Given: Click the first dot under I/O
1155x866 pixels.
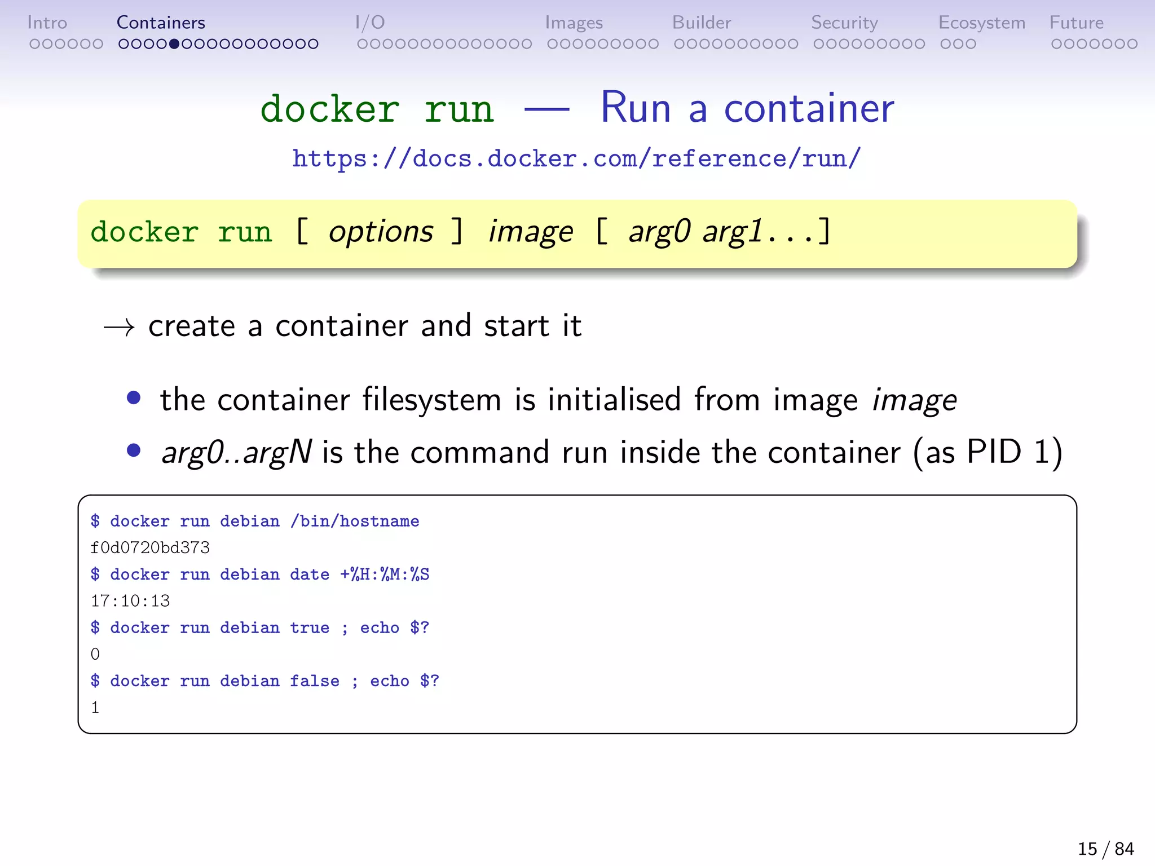Looking at the screenshot, I should pos(362,44).
